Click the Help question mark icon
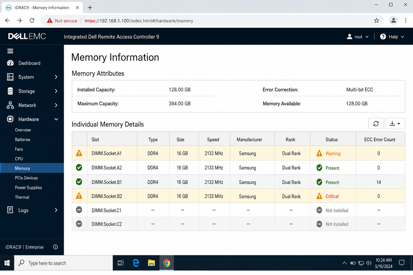This screenshot has width=413, height=275. (x=383, y=37)
